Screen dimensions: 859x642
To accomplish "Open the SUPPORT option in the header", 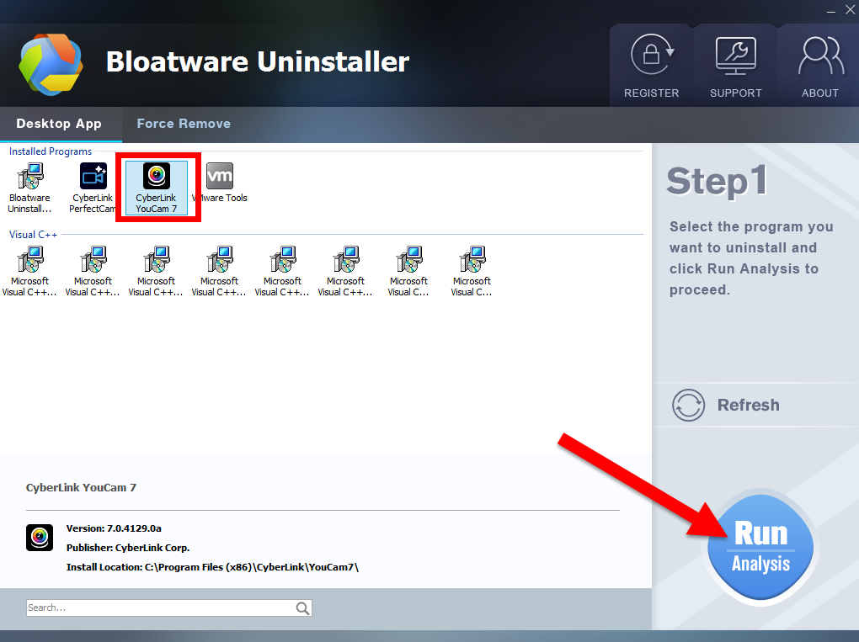I will coord(736,66).
